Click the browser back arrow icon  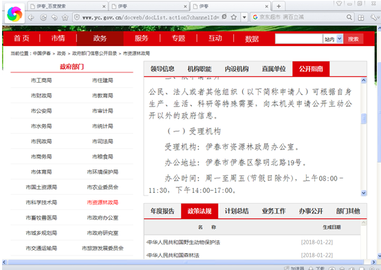point(31,17)
